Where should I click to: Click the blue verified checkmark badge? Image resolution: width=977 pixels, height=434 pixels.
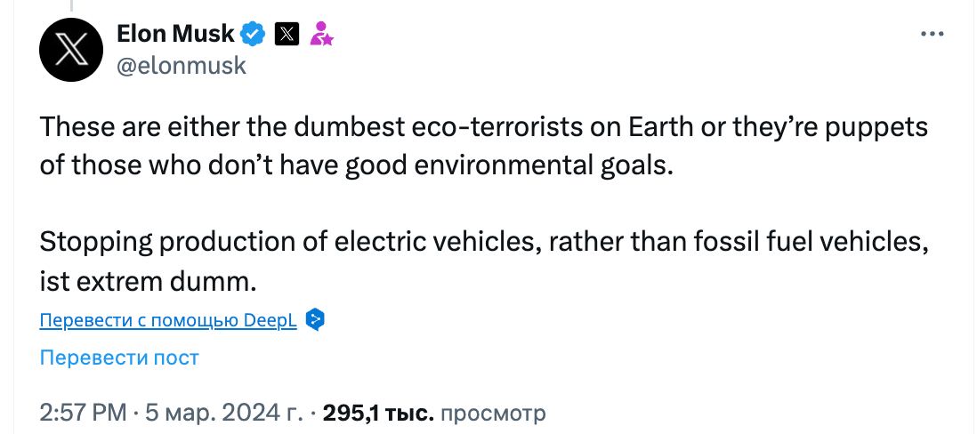pyautogui.click(x=254, y=35)
